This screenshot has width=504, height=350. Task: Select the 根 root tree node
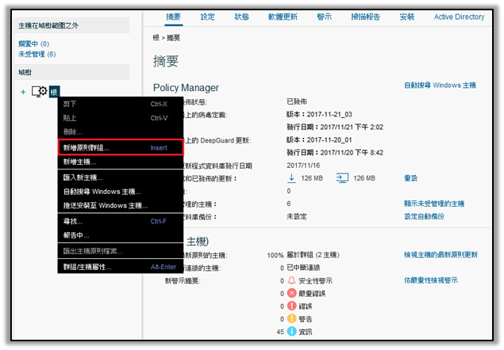(x=54, y=92)
